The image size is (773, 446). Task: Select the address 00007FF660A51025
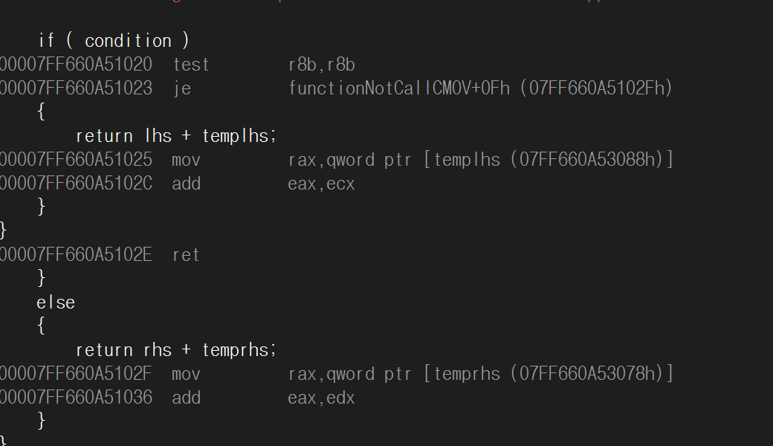tap(76, 160)
